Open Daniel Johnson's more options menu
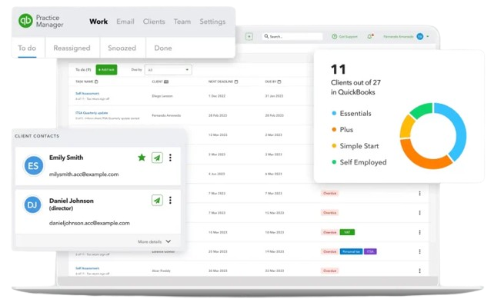The width and height of the screenshot is (494, 299). [170, 200]
